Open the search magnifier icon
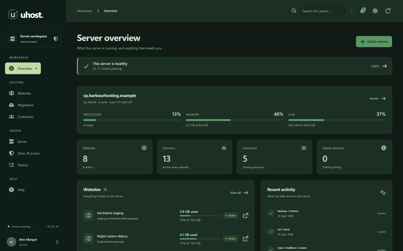403x251 pixels. click(294, 11)
